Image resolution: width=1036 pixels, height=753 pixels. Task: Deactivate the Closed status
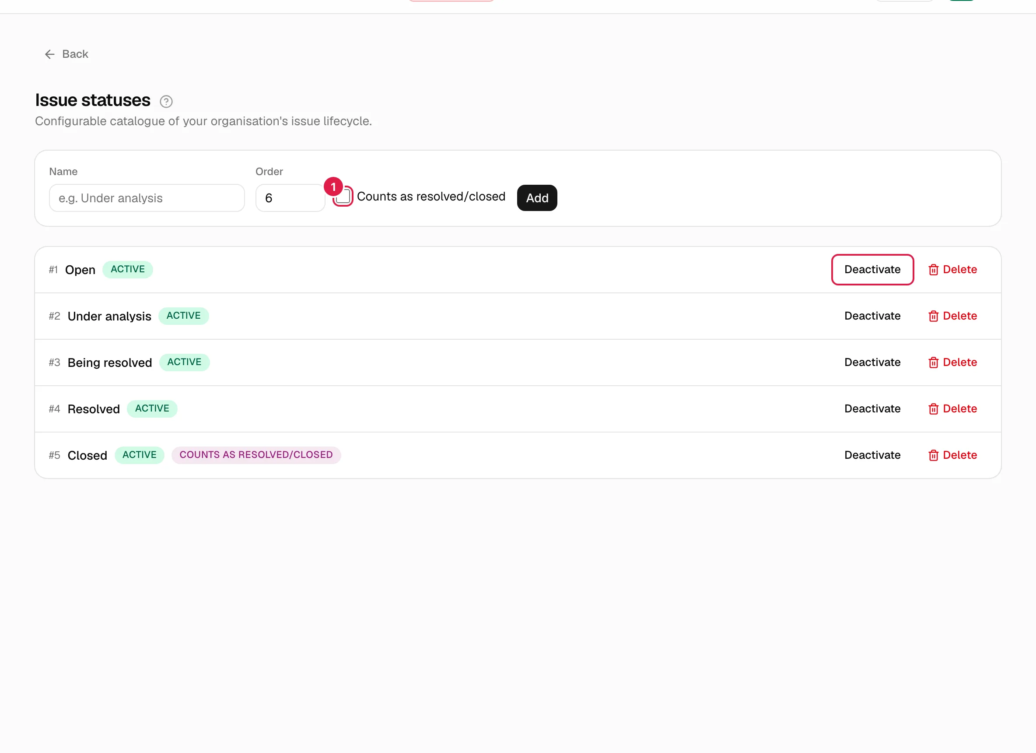(x=872, y=455)
